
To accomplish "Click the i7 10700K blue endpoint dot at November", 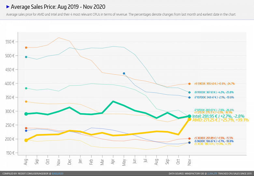I will coord(189,97).
